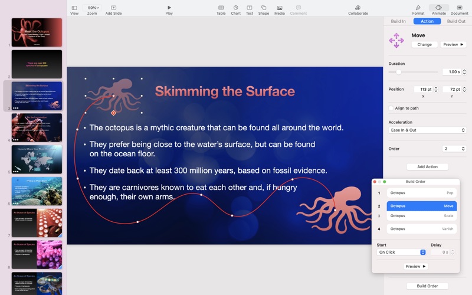Click the Change button for Move

point(424,44)
